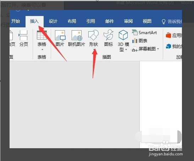Screen dimensions: 194x161
Task: Go to the 邮件 tab
Action: point(110,21)
